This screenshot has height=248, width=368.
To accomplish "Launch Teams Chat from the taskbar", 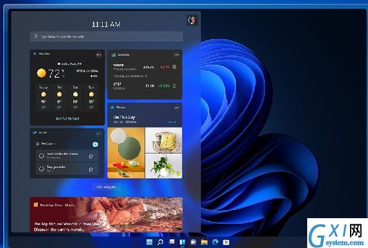I will [x=194, y=242].
